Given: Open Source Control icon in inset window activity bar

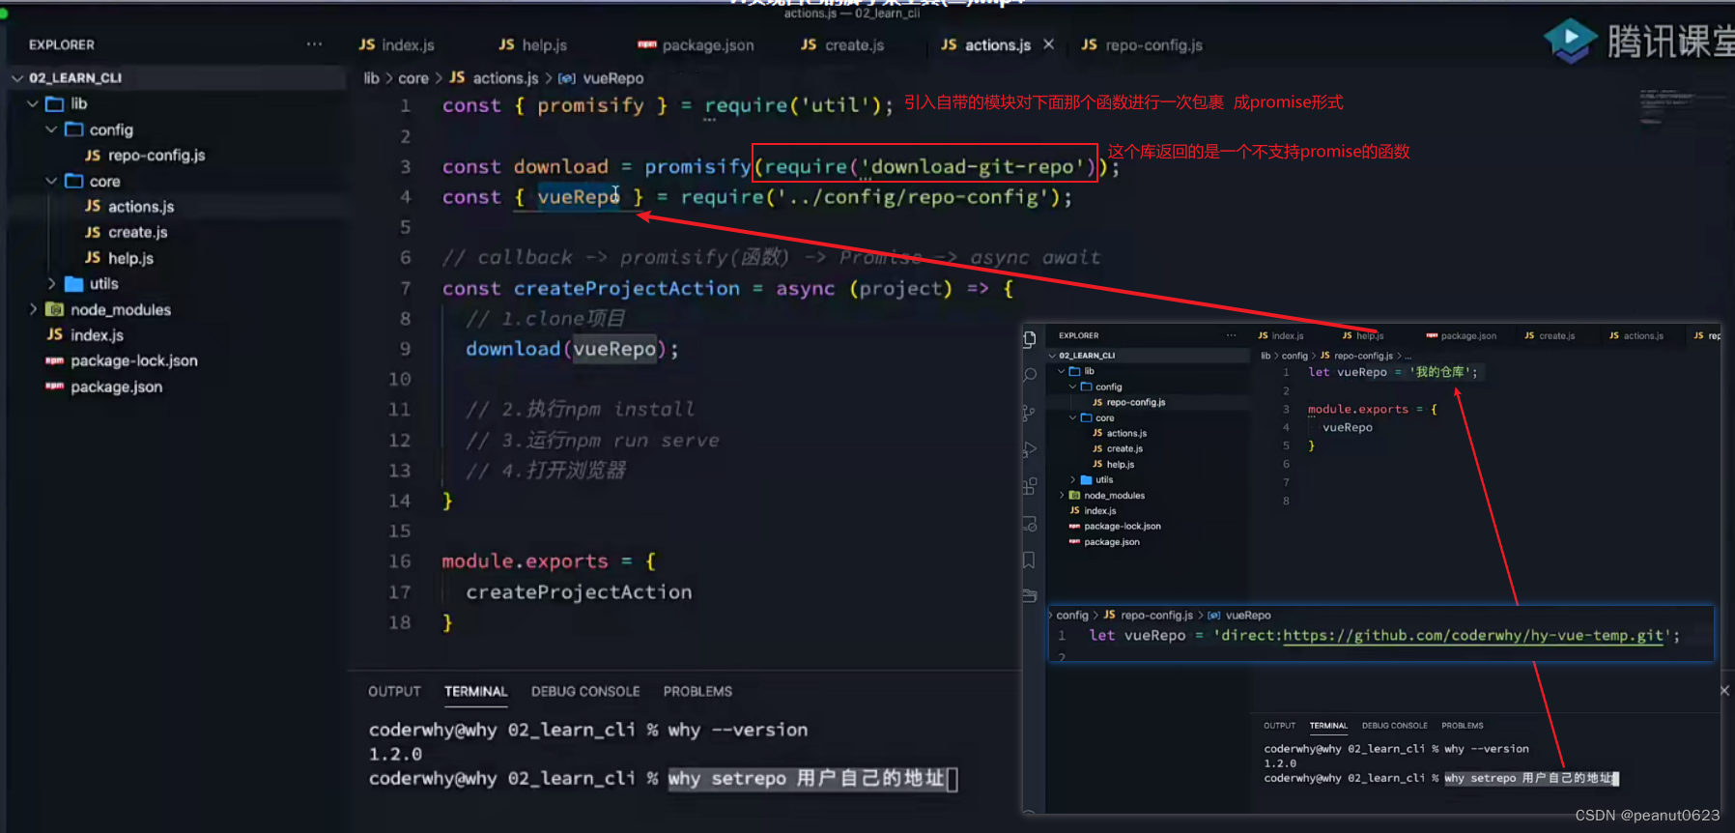Looking at the screenshot, I should [x=1030, y=413].
